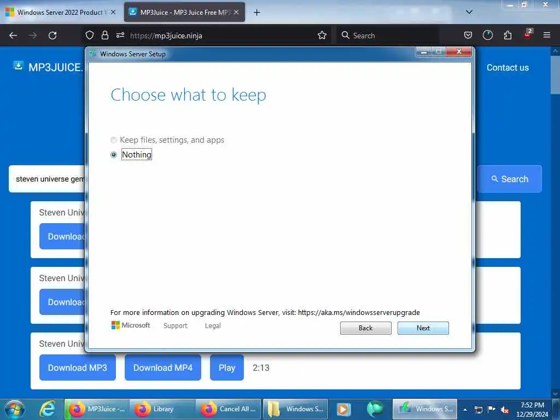Click Download MP3 in the third result
This screenshot has width=560, height=420.
[78, 367]
